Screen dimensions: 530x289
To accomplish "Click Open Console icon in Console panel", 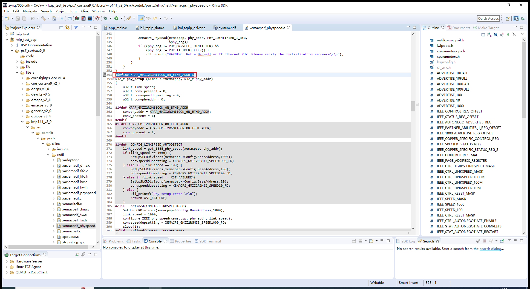I will pos(371,241).
